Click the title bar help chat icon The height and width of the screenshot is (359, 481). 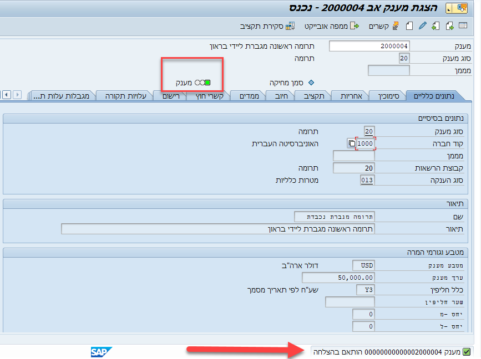point(462,8)
